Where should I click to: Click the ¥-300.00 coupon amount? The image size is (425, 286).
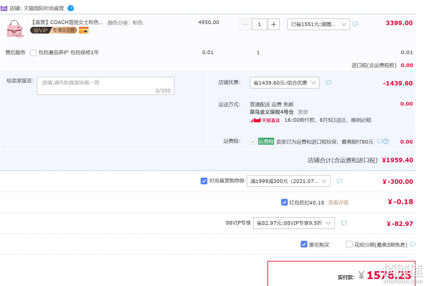398,182
